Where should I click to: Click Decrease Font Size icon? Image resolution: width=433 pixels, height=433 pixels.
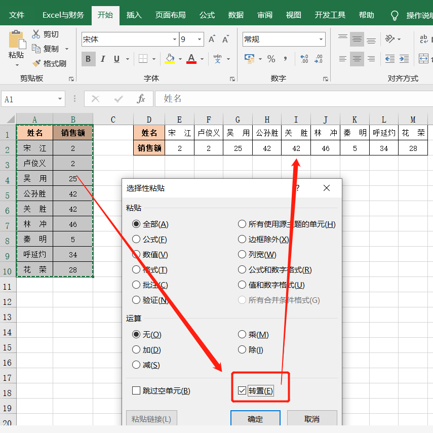coord(225,39)
